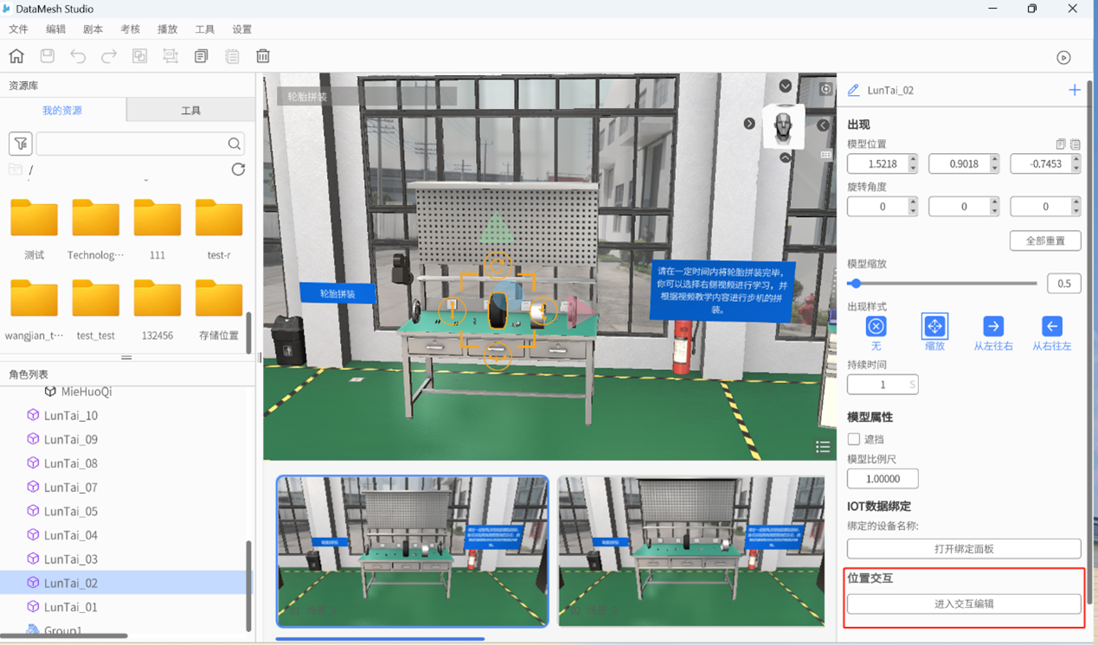Viewport: 1098px width, 645px height.
Task: Click the first scene thumbnail below the viewport
Action: [x=413, y=551]
